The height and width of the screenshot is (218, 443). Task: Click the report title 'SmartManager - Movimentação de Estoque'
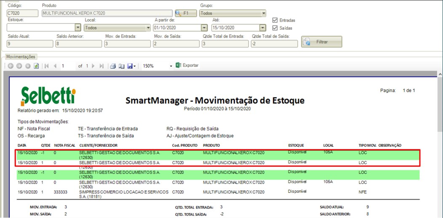pos(215,100)
